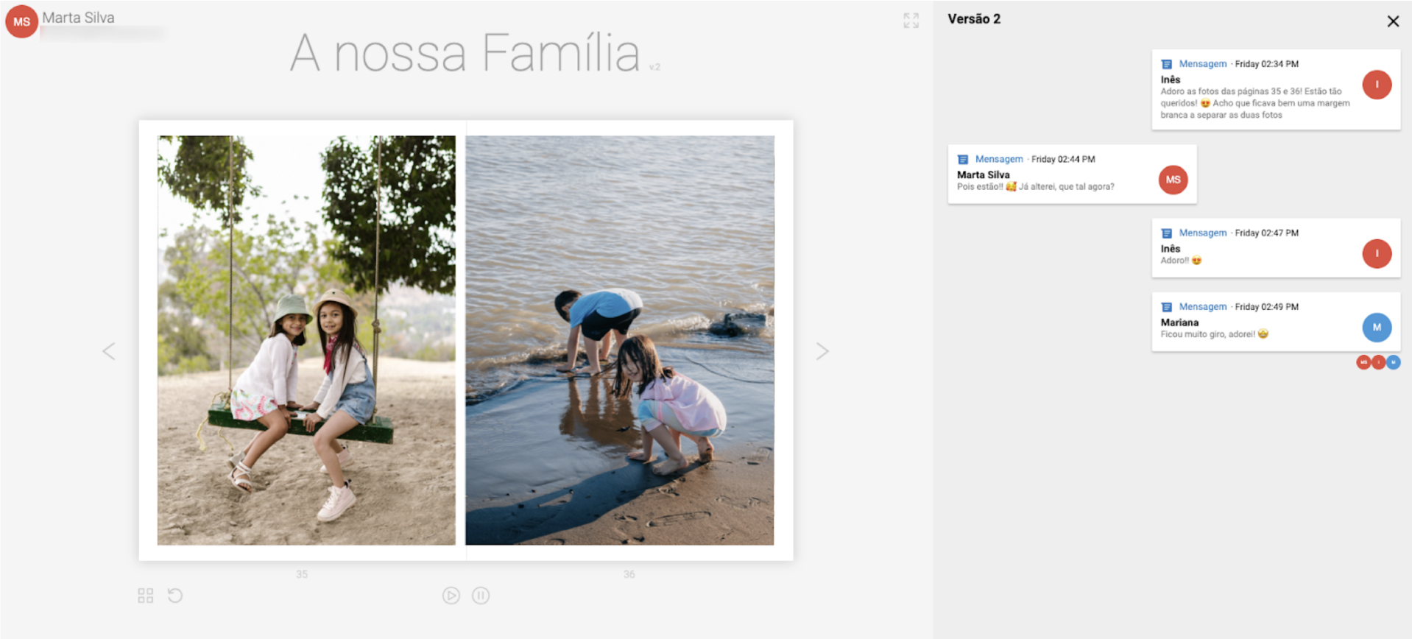Select the swing photo on page 35
This screenshot has height=639, width=1412.
pyautogui.click(x=306, y=340)
